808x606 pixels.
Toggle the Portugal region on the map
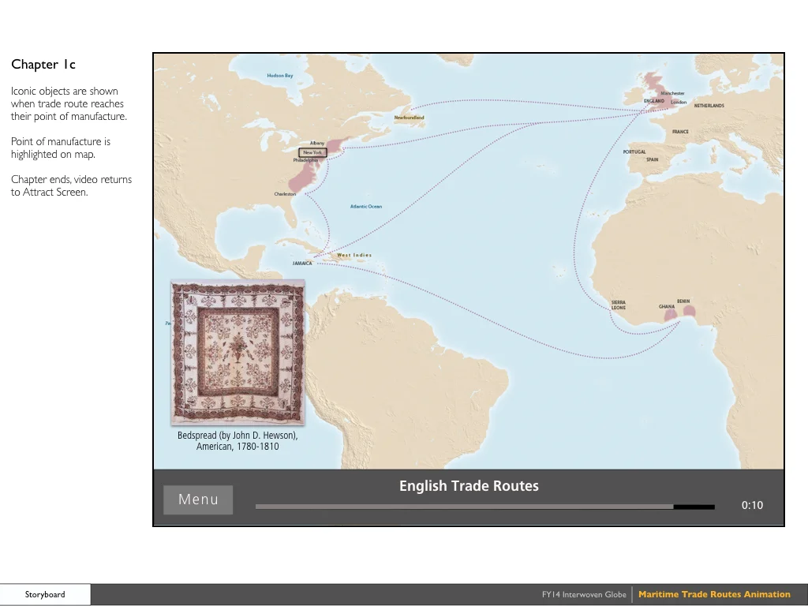[634, 151]
